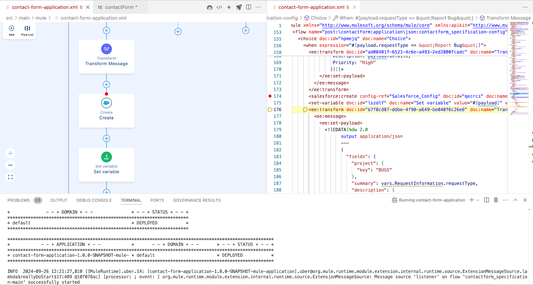
Task: Click line number 183 in gutter
Action: (277, 157)
